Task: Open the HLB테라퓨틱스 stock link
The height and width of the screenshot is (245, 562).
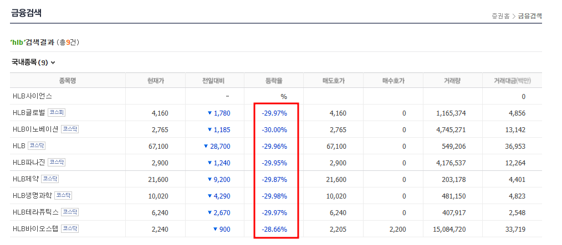Action: click(x=35, y=212)
